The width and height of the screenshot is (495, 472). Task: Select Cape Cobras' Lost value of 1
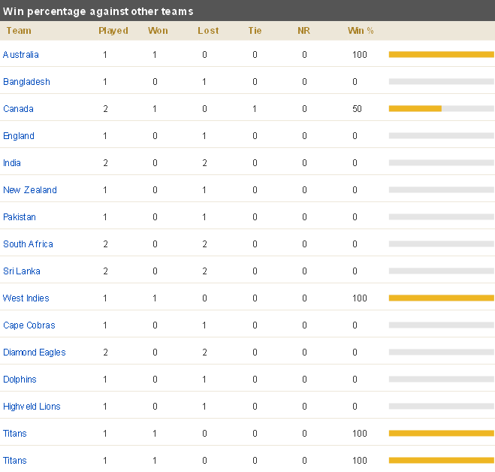tap(204, 325)
